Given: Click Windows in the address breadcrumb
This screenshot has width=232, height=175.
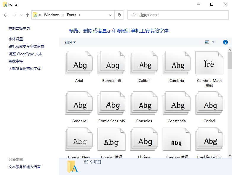Looking at the screenshot, I should tap(52, 15).
